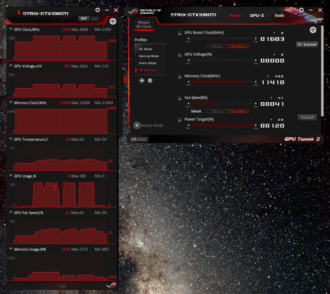This screenshot has width=330, height=294.
Task: Delete profile using trash icon
Action: (x=150, y=80)
